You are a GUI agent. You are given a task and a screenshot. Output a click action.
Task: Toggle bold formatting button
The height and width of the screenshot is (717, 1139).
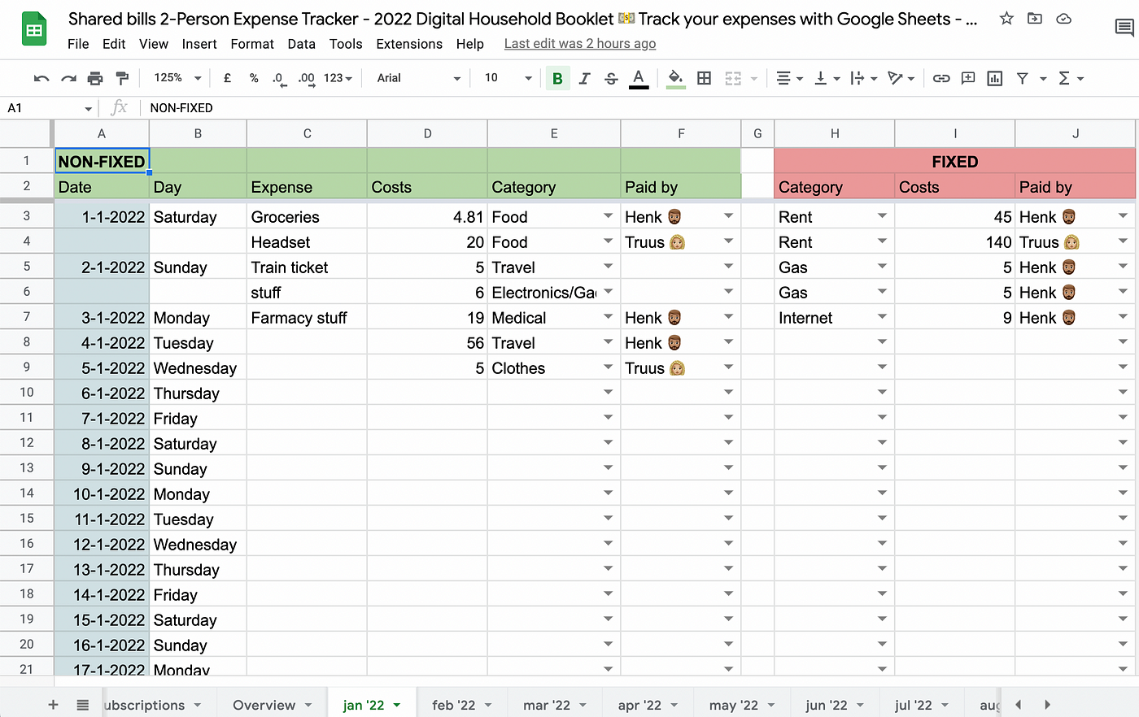[557, 78]
